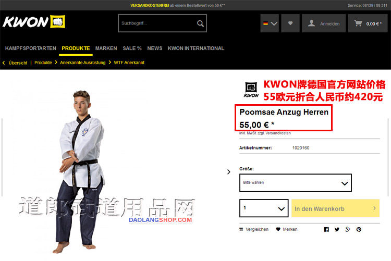Add the product to Vergleichen comparison

click(x=254, y=229)
